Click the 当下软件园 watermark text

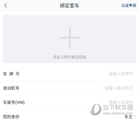118,107
